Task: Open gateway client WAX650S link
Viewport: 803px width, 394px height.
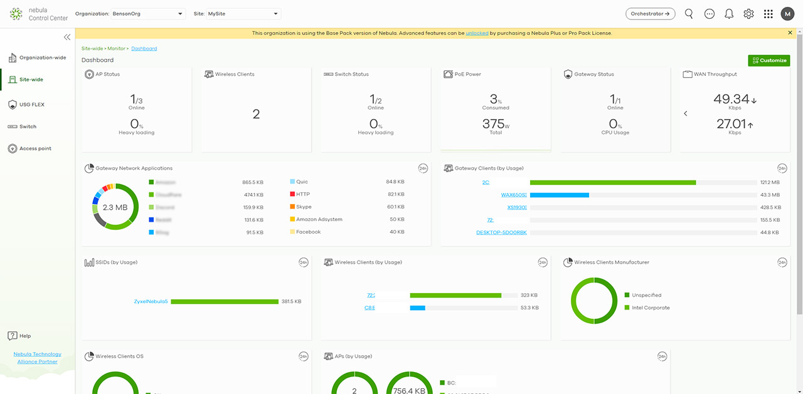Action: 514,195
